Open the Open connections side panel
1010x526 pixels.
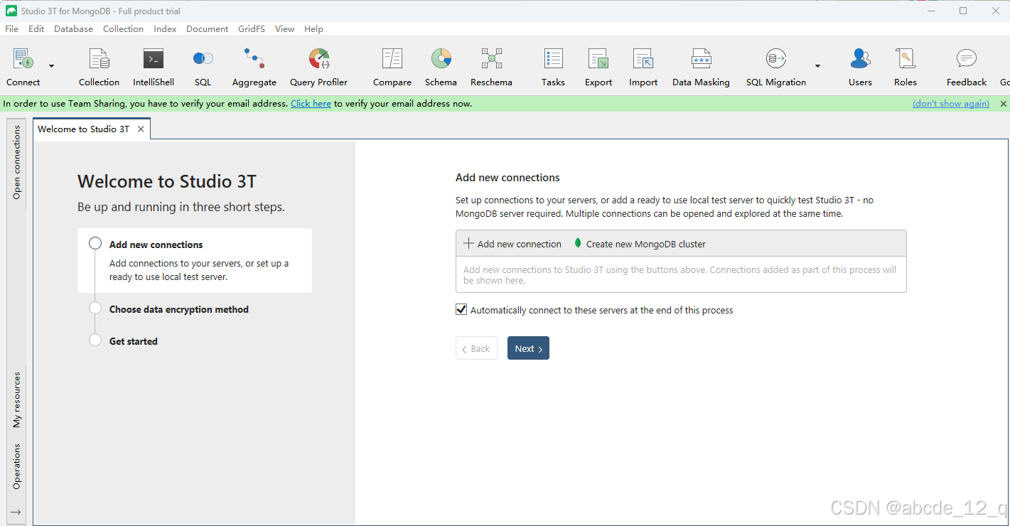coord(17,161)
